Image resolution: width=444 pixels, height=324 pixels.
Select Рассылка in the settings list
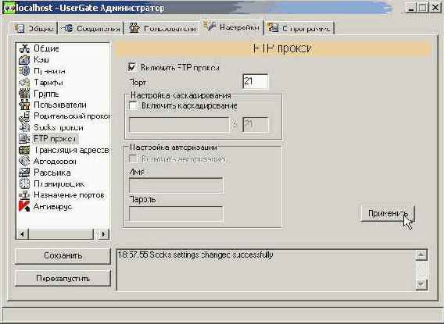(x=52, y=173)
